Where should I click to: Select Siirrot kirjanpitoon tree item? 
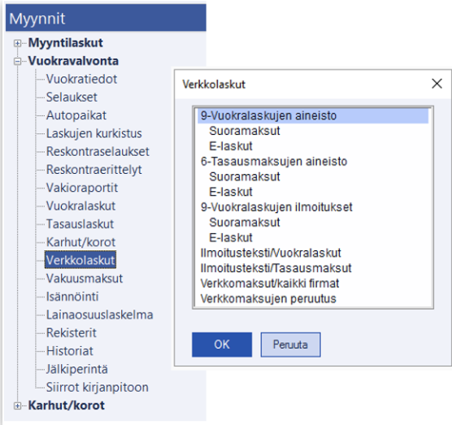pos(97,388)
